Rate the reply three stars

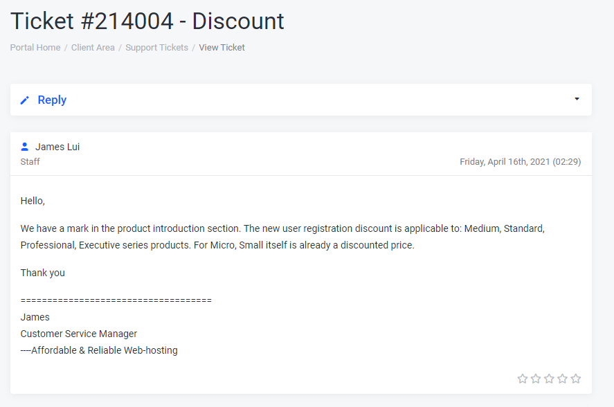[x=549, y=379]
